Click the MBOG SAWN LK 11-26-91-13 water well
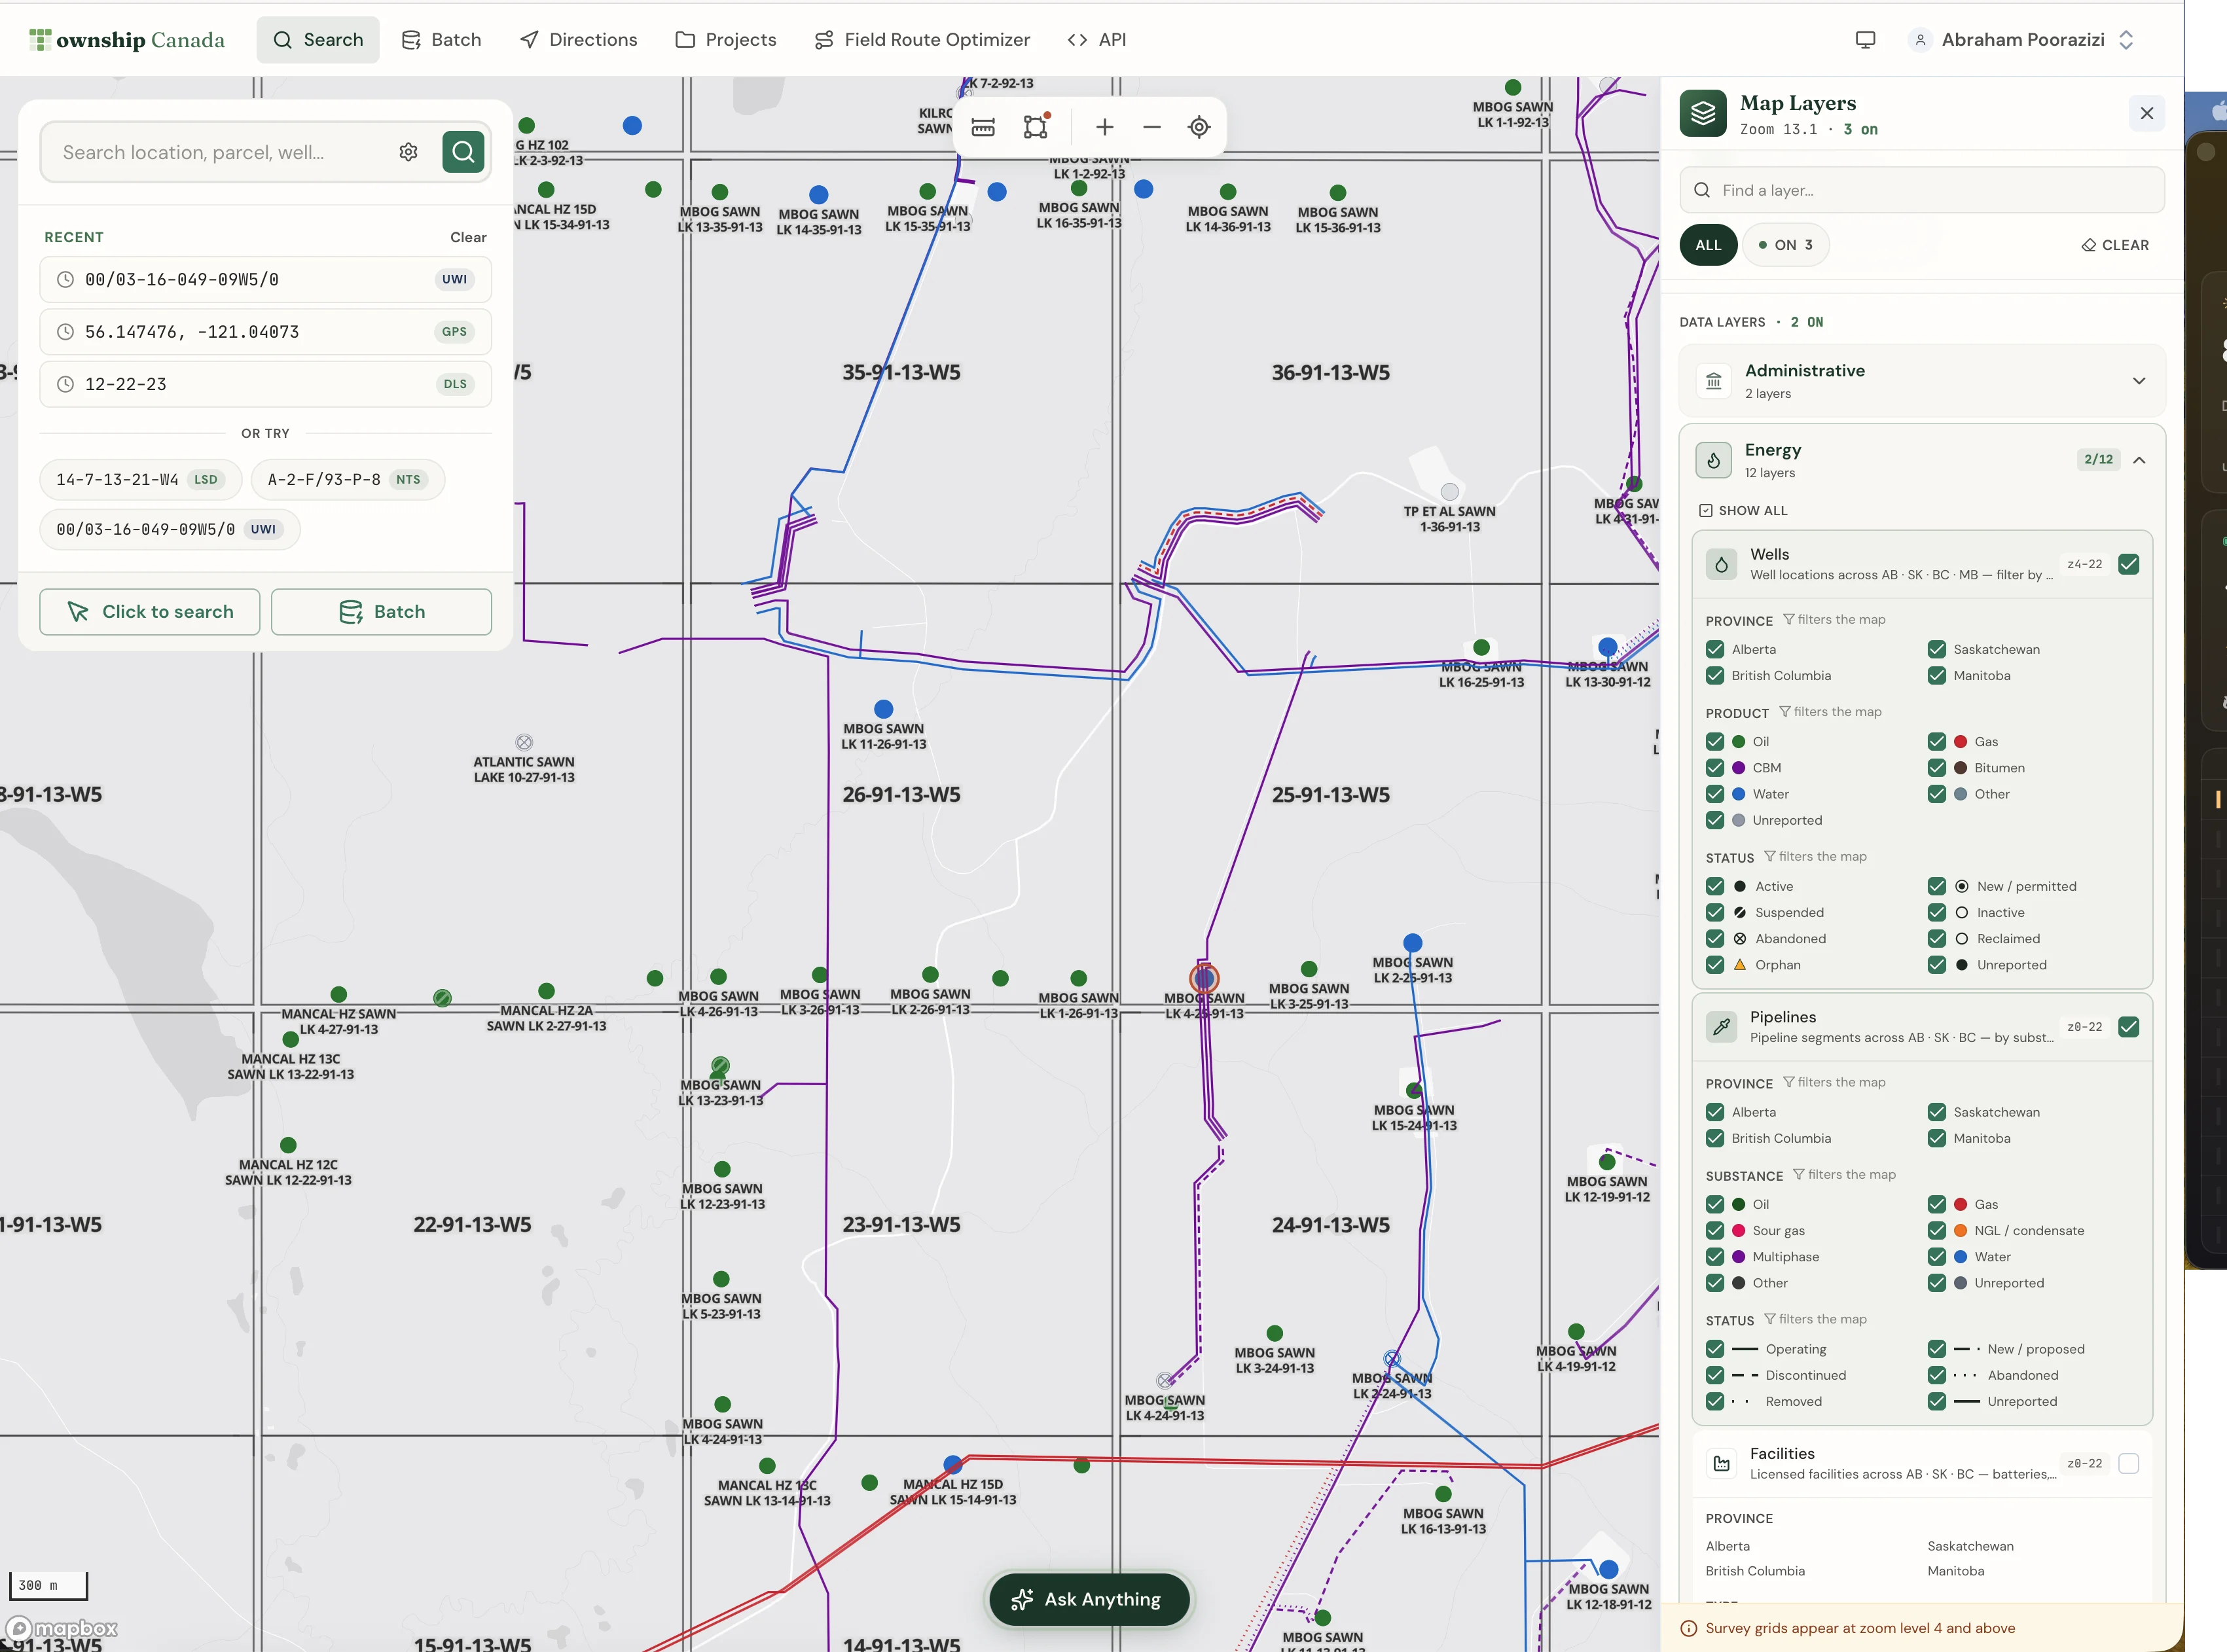Viewport: 2227px width, 1652px height. (883, 709)
